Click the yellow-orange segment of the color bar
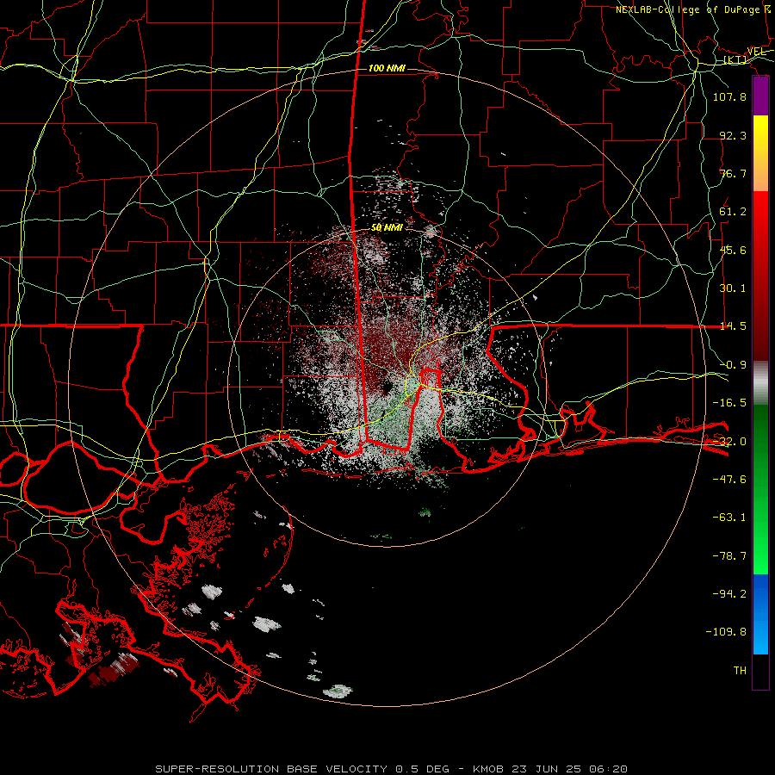The height and width of the screenshot is (775, 775). [x=760, y=153]
